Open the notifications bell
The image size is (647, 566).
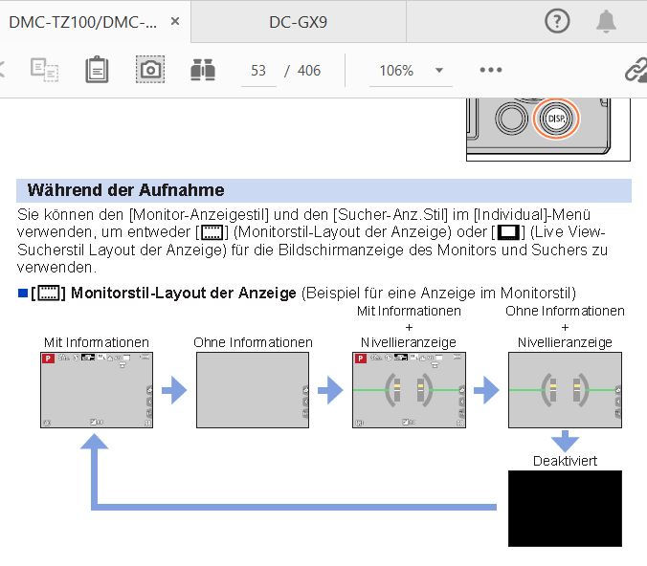(606, 21)
